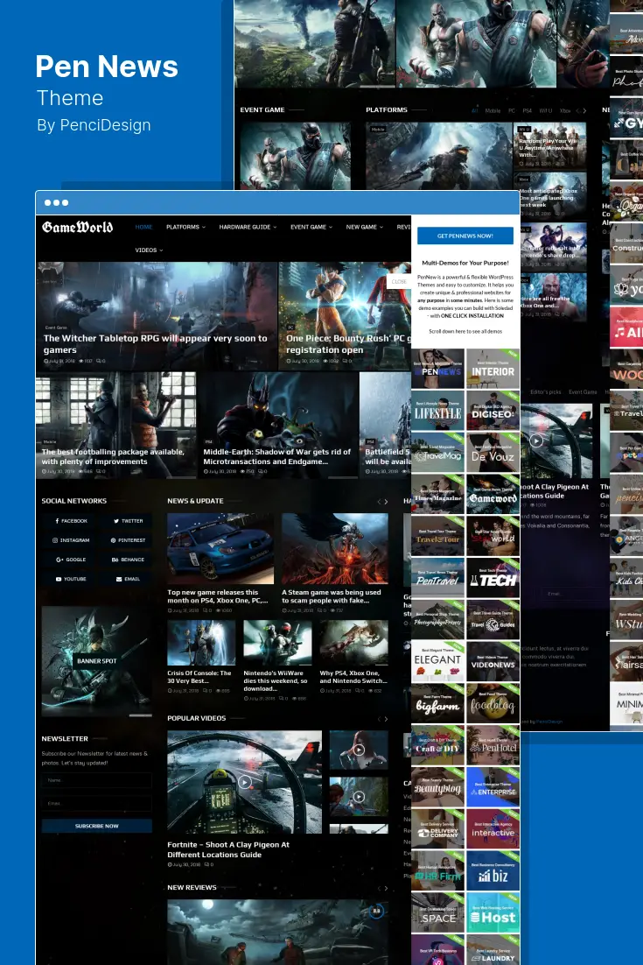Open Middle-Earth Shadow of War article

[276, 456]
